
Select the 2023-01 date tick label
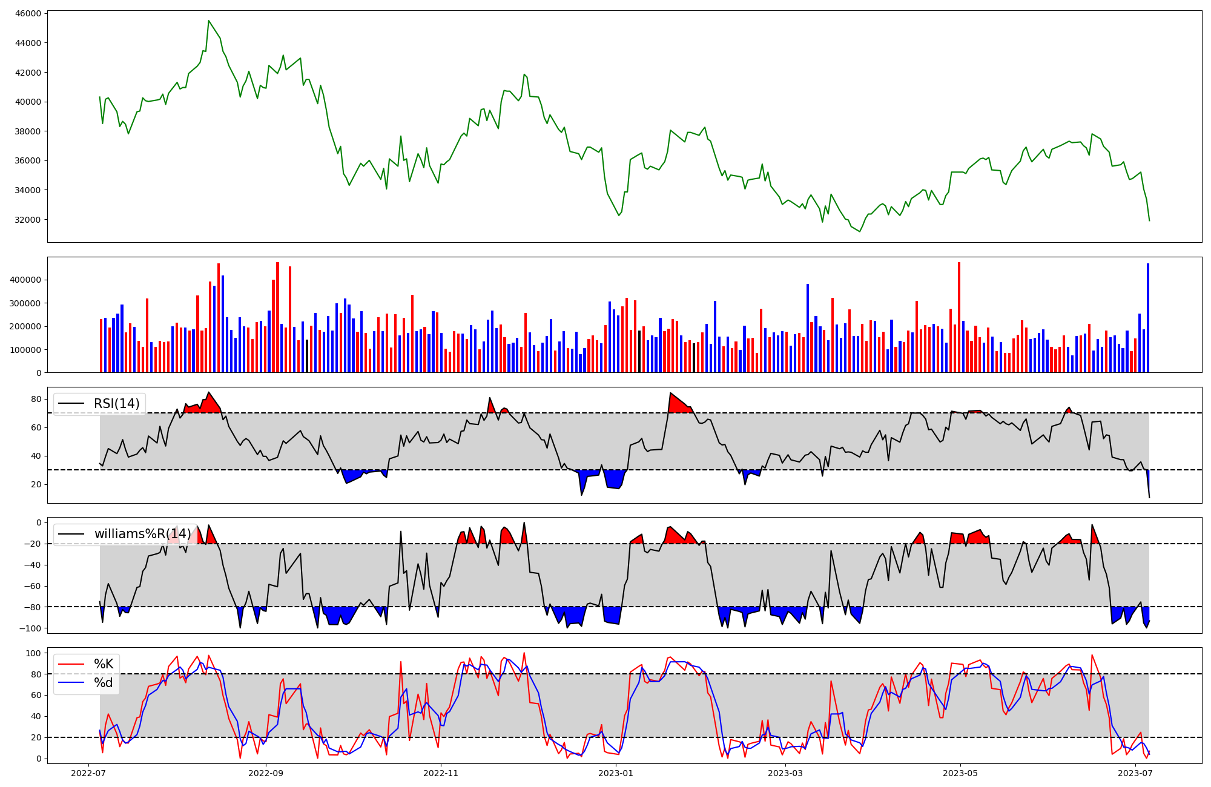coord(616,773)
